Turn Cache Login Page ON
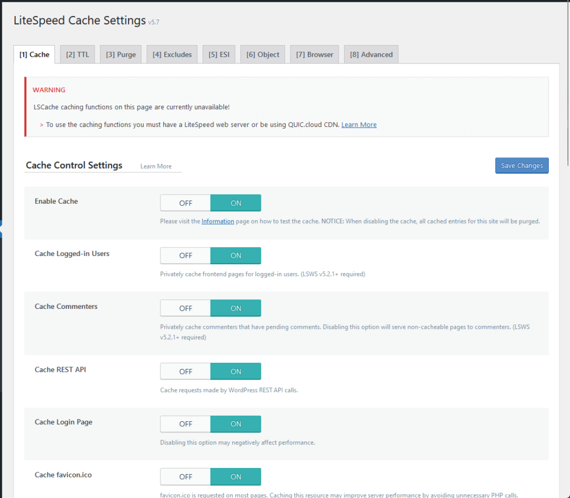 click(235, 424)
